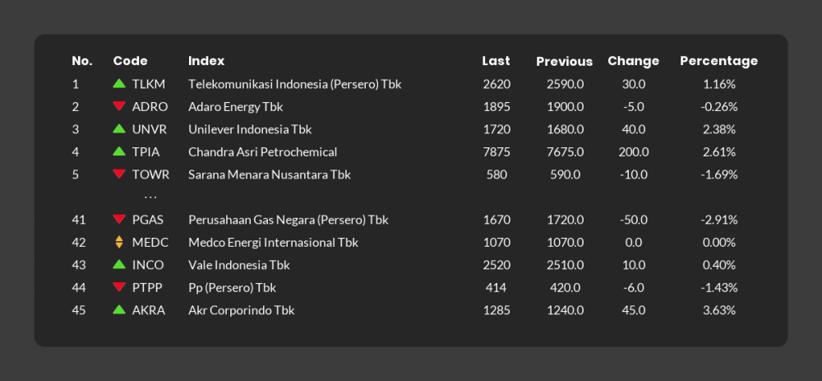Open Telekomunikasi Indonesia (Persero) Tbk entry
This screenshot has height=381, width=822.
[x=294, y=84]
